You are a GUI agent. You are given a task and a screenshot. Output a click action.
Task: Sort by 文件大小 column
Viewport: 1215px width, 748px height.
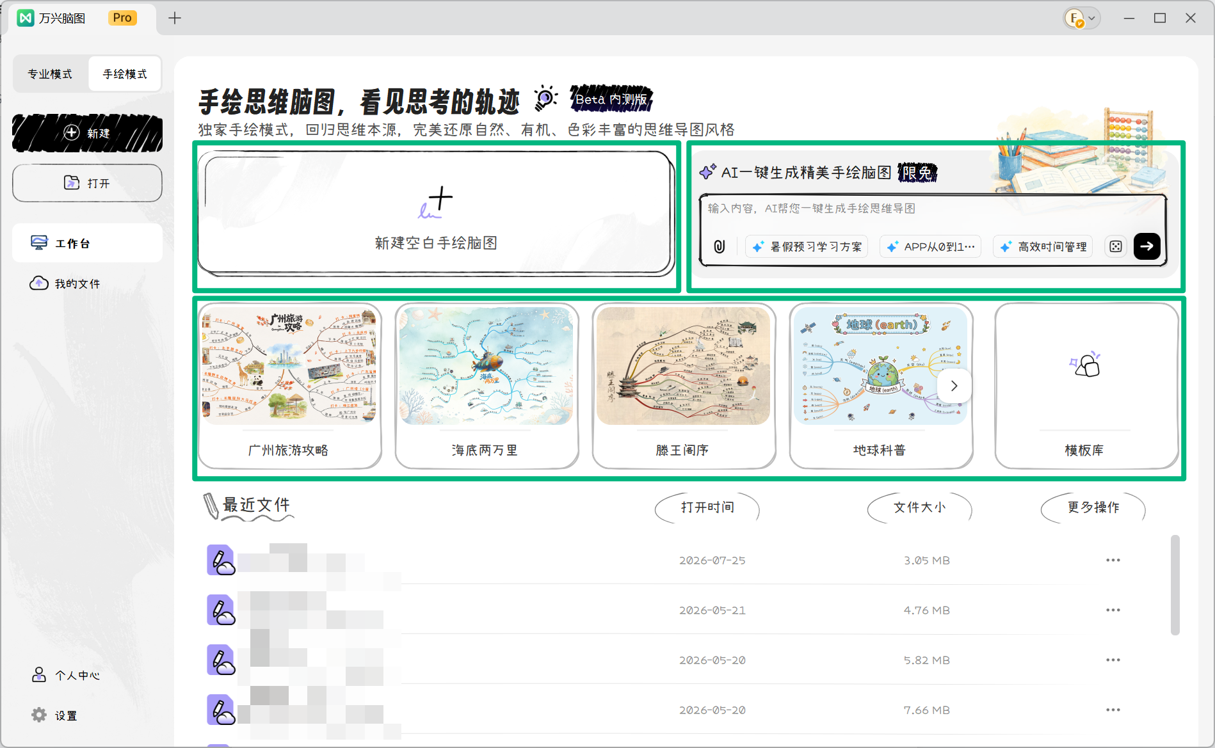pos(919,507)
